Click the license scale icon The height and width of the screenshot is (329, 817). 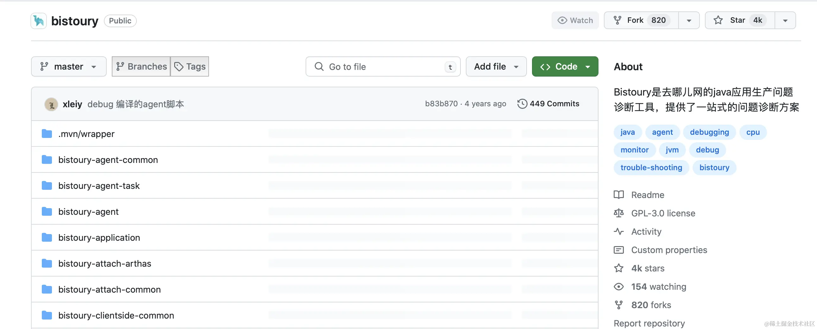tap(618, 213)
